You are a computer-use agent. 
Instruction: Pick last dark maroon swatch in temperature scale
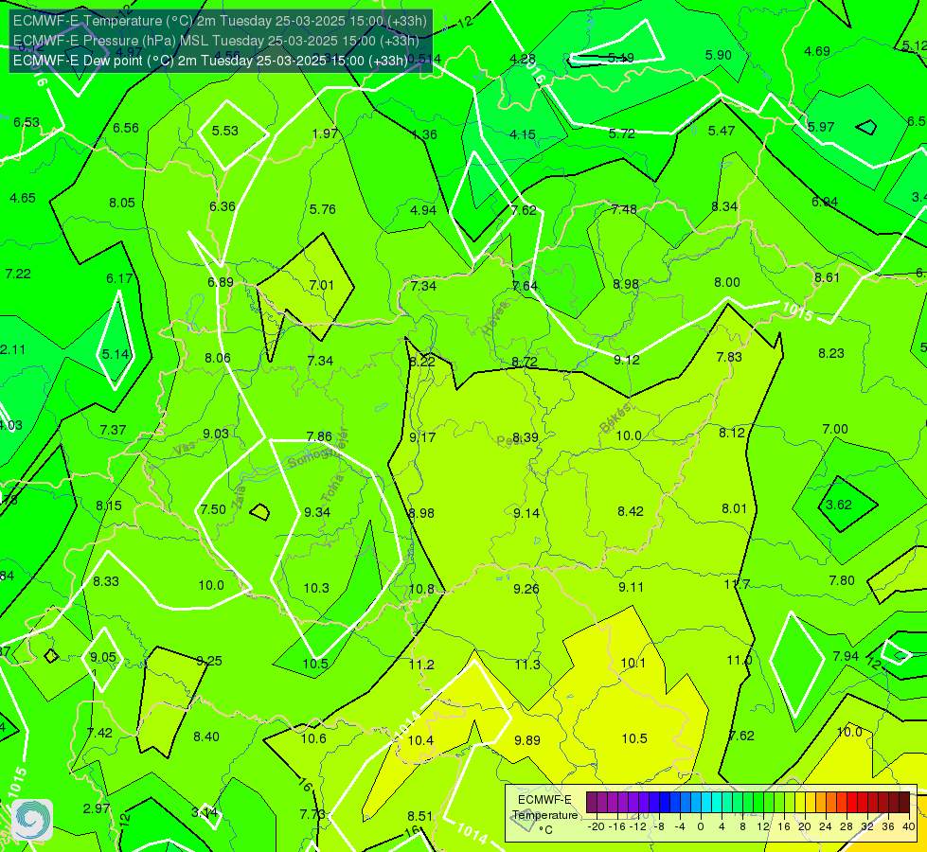tap(904, 803)
